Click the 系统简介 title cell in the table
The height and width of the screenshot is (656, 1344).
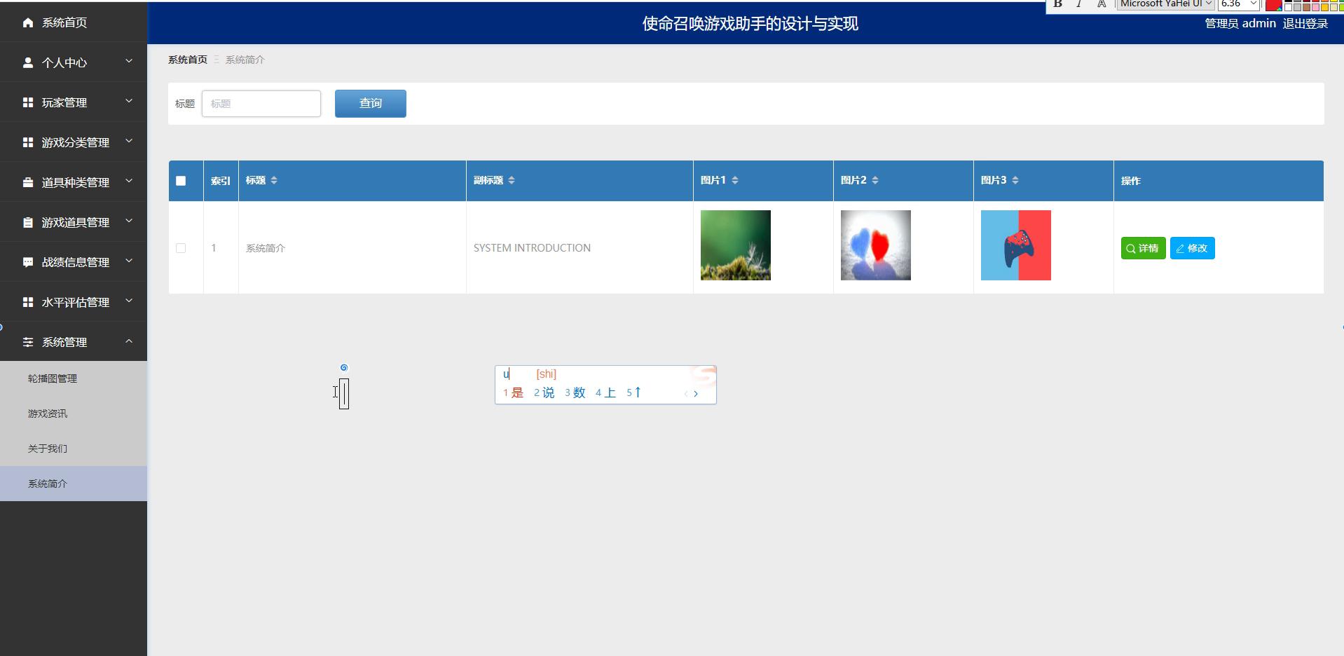[266, 248]
